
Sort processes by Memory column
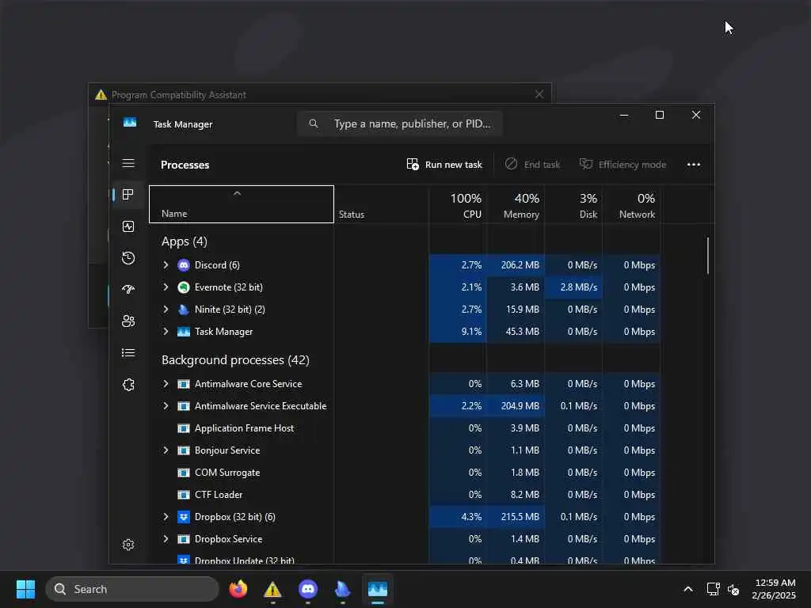[x=515, y=204]
